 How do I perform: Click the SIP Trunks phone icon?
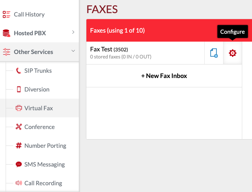coord(19,70)
